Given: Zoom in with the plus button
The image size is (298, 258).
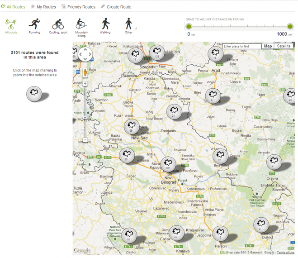Looking at the screenshot, I should [x=85, y=84].
